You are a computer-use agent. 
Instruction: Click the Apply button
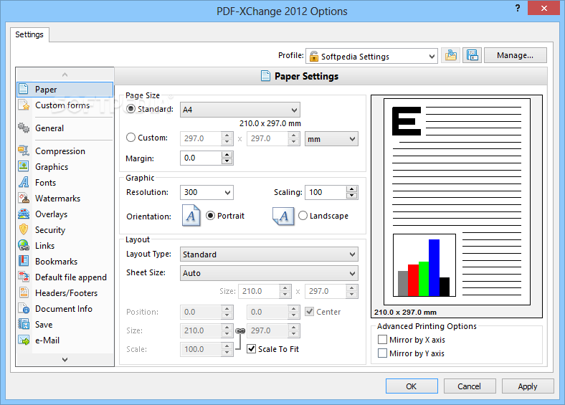528,386
